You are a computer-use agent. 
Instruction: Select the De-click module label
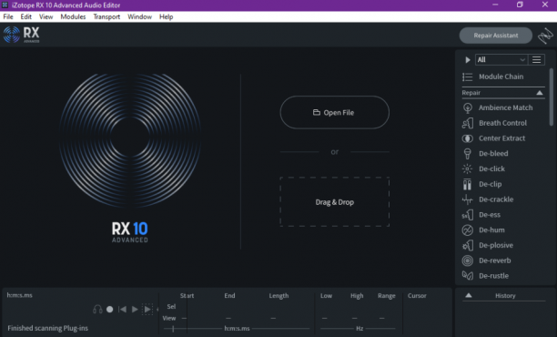pos(491,168)
